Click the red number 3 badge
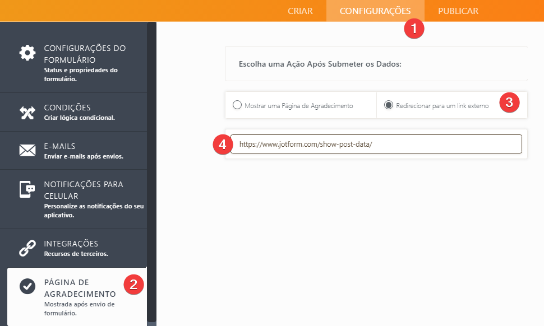The image size is (544, 326). tap(509, 103)
